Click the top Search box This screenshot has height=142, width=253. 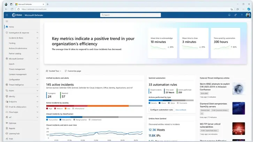click(x=130, y=15)
